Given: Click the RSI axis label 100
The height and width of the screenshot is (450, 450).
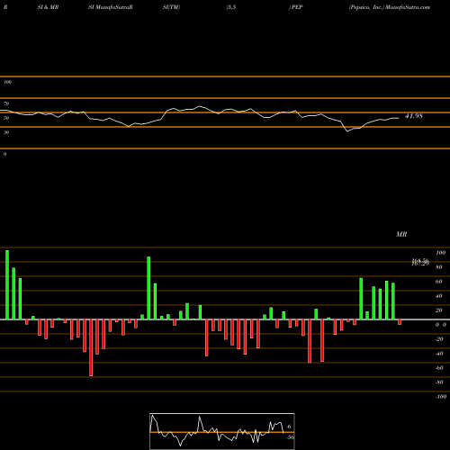Looking at the screenshot, I should (x=7, y=82).
